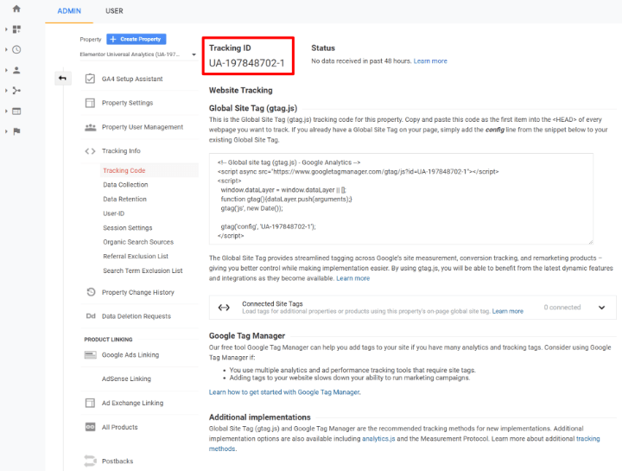
Task: Click Tracking Info code brackets icon
Action: point(90,151)
